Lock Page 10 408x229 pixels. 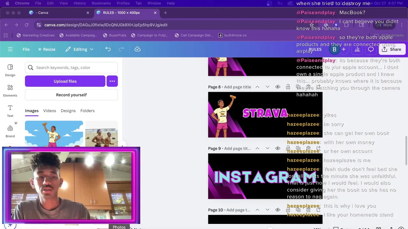288,210
